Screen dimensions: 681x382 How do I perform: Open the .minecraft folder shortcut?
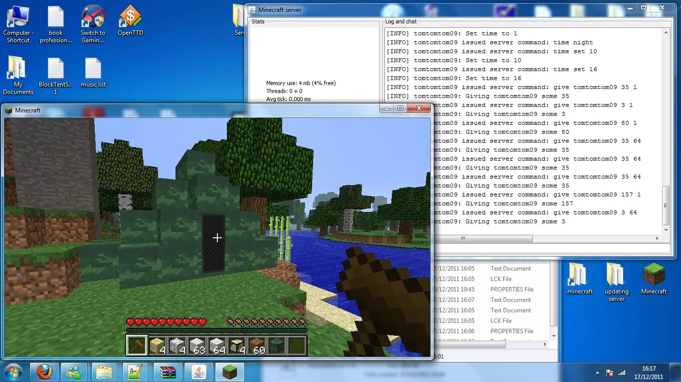click(579, 279)
